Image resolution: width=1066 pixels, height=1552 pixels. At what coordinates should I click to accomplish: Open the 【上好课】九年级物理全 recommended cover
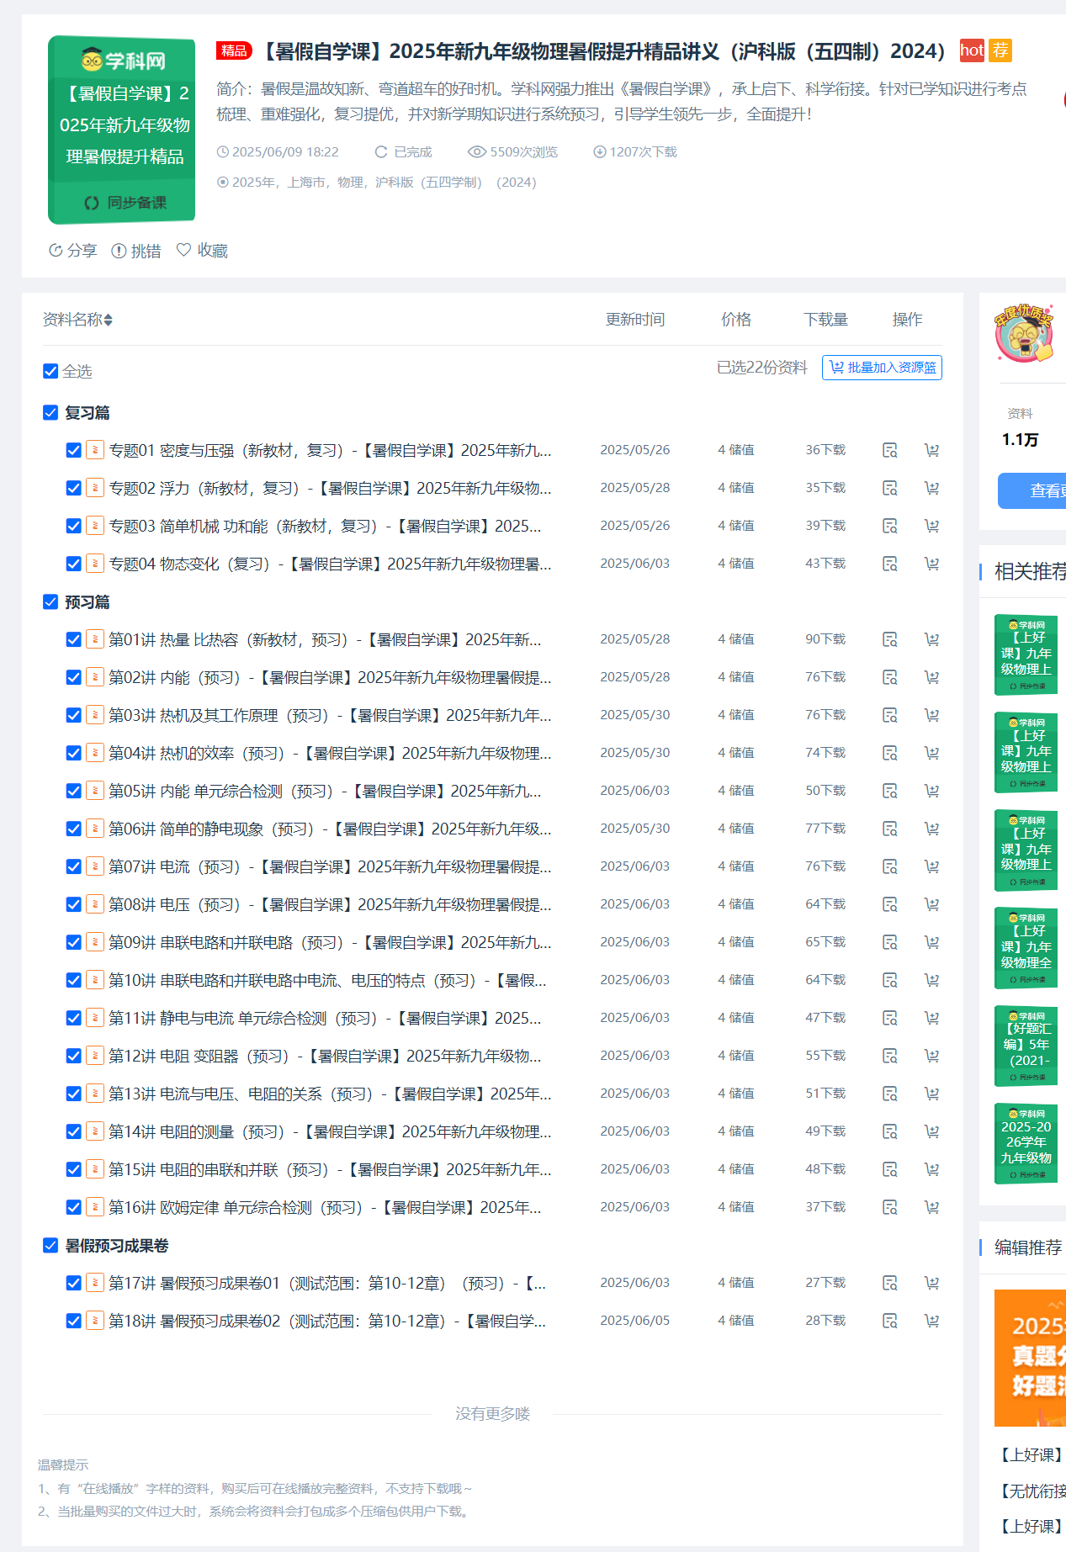(x=1026, y=948)
